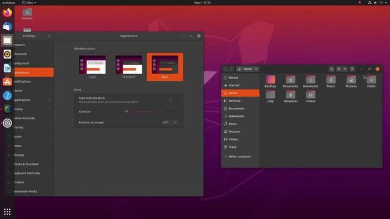Open Background settings in sidebar
The height and width of the screenshot is (219, 390).
pyautogui.click(x=34, y=63)
